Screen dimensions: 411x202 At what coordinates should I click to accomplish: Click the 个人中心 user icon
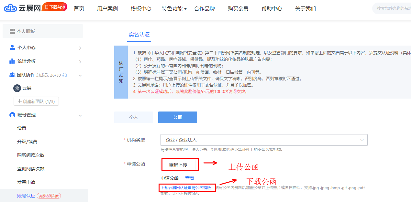(12, 48)
